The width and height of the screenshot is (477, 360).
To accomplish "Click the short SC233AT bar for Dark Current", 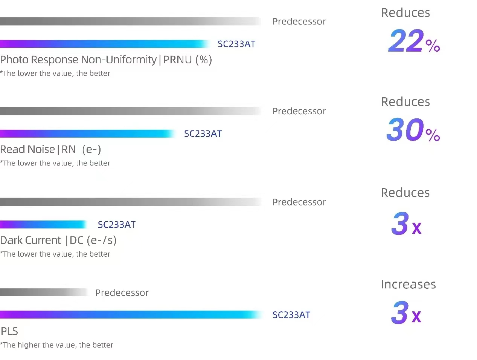I will click(43, 225).
